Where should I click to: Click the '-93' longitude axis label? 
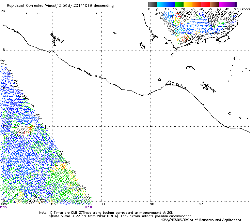pos(200,204)
